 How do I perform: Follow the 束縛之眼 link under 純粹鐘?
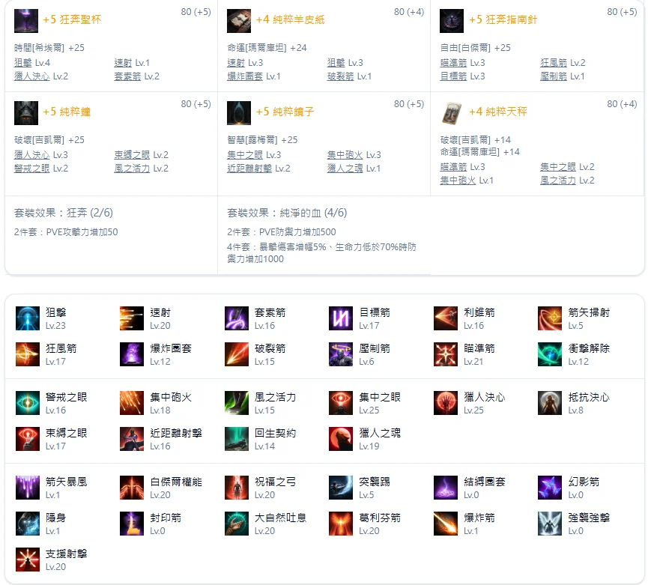(132, 155)
